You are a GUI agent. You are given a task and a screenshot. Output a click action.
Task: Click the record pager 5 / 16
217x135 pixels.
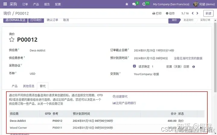[185, 13]
